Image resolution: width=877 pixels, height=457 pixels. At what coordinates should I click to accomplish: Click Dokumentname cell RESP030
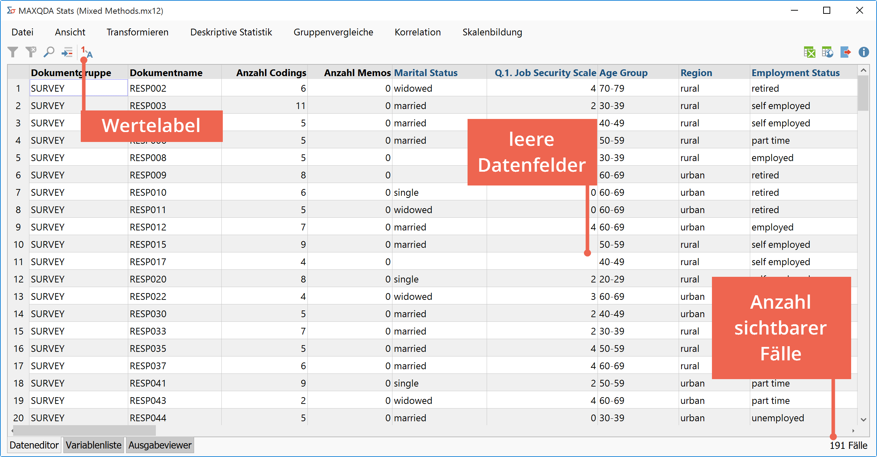175,314
